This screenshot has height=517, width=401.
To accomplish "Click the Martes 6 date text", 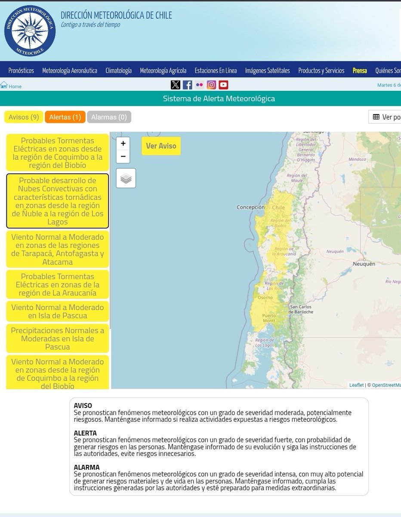I will click(389, 85).
